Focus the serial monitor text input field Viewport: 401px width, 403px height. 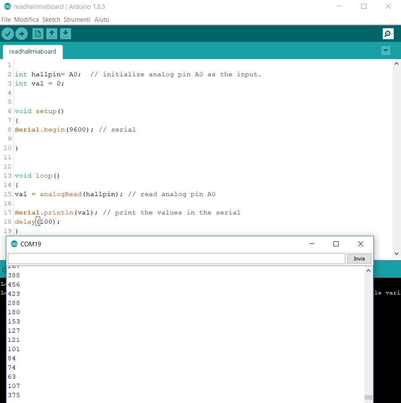[x=176, y=258]
